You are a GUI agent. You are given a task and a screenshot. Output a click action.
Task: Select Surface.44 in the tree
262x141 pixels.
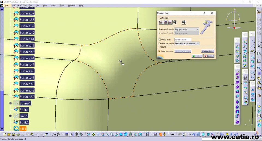click(27, 58)
